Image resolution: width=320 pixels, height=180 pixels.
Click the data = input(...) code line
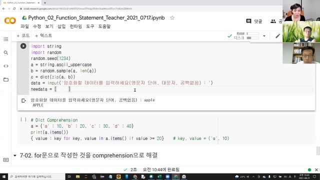[122, 83]
